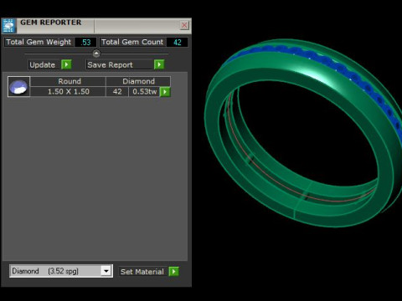Click the Update button label
This screenshot has width=402, height=301.
click(x=43, y=65)
